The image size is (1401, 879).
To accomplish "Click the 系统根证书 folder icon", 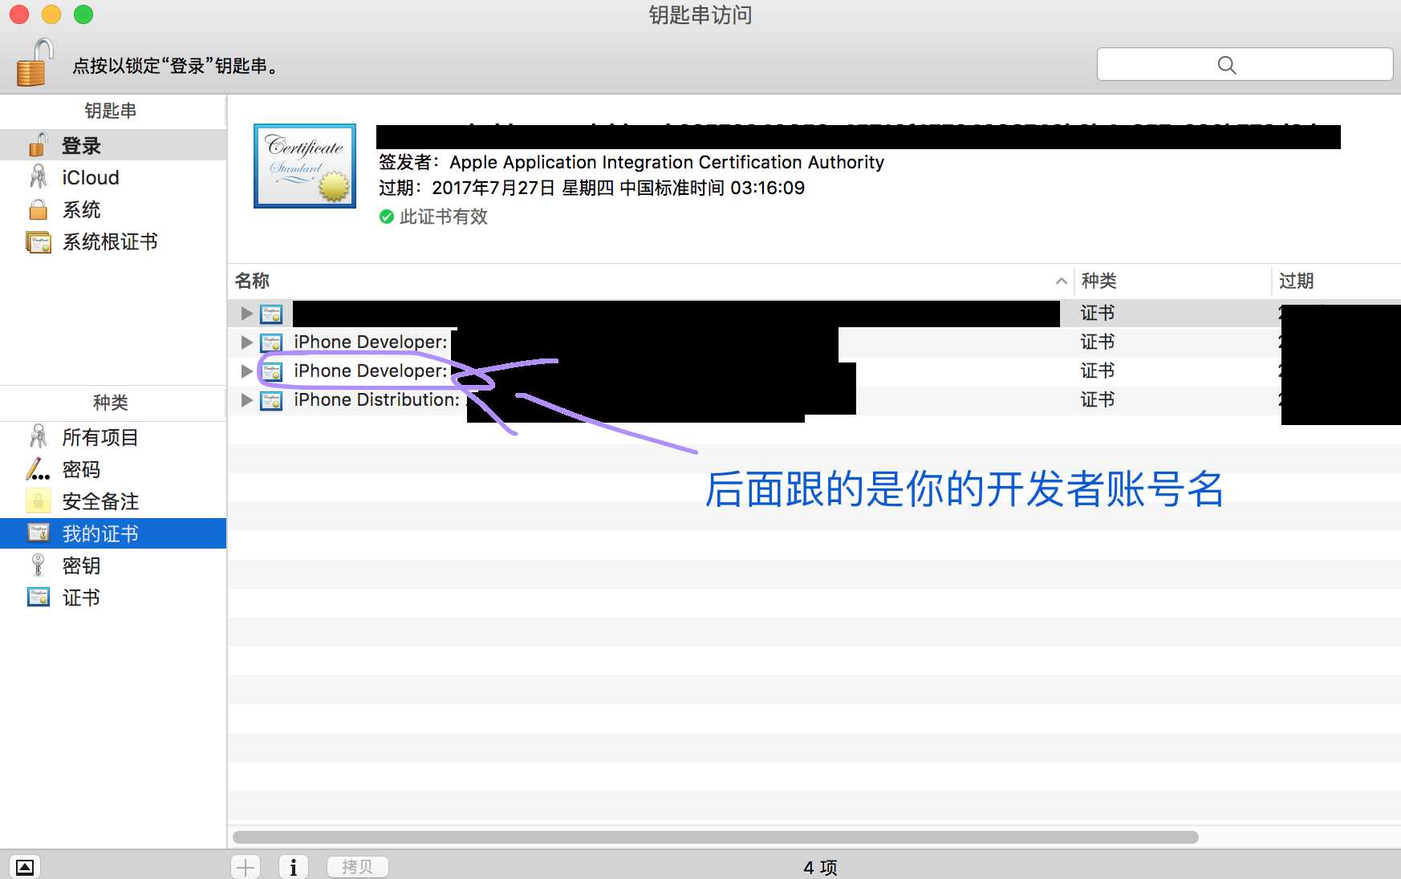I will click(39, 241).
